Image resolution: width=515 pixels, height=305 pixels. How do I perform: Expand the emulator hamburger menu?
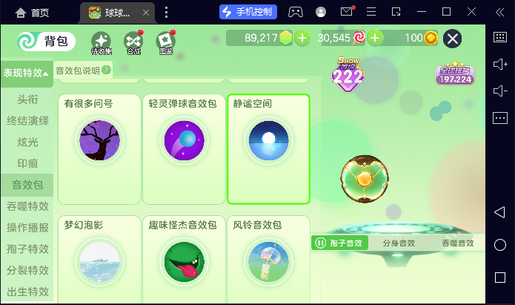pos(371,12)
